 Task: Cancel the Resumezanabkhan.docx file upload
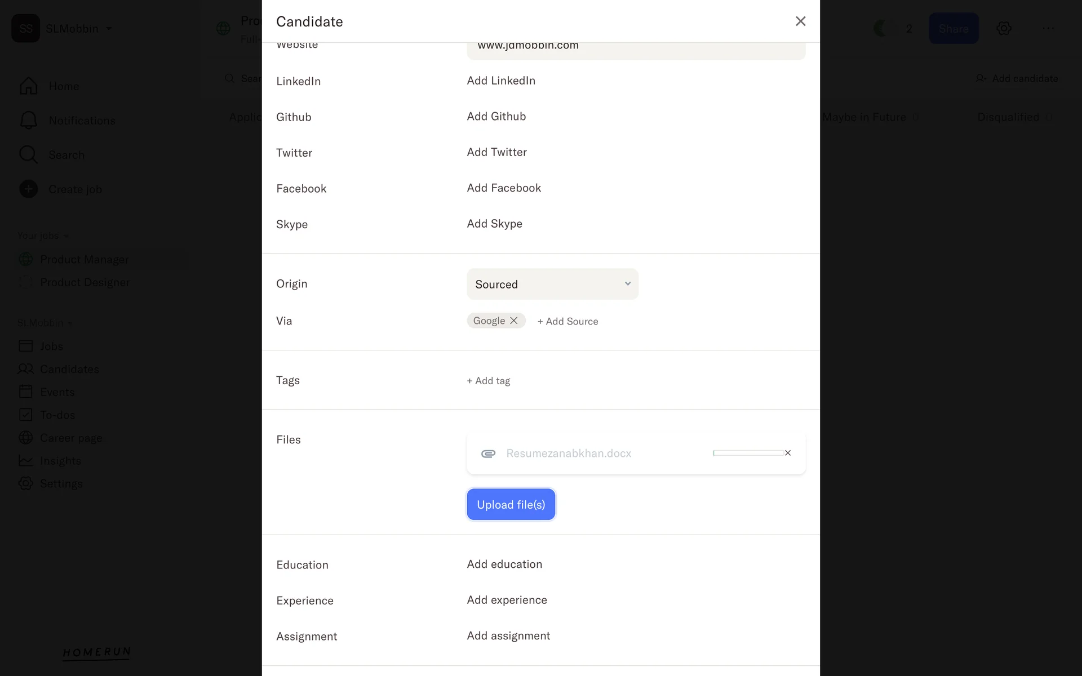click(x=788, y=453)
